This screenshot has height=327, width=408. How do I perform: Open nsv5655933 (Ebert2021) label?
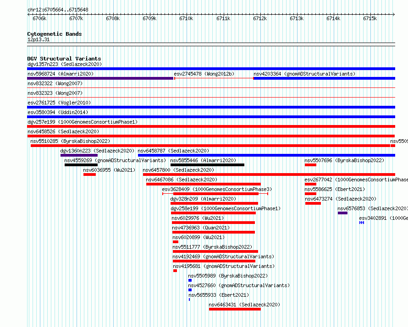click(x=219, y=295)
